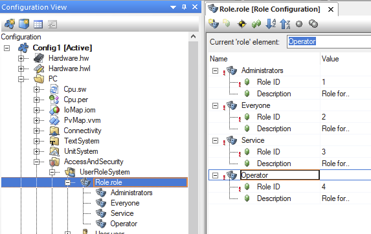The width and height of the screenshot is (371, 234).
Task: Expand the PvMap.vvm node
Action: coord(36,120)
